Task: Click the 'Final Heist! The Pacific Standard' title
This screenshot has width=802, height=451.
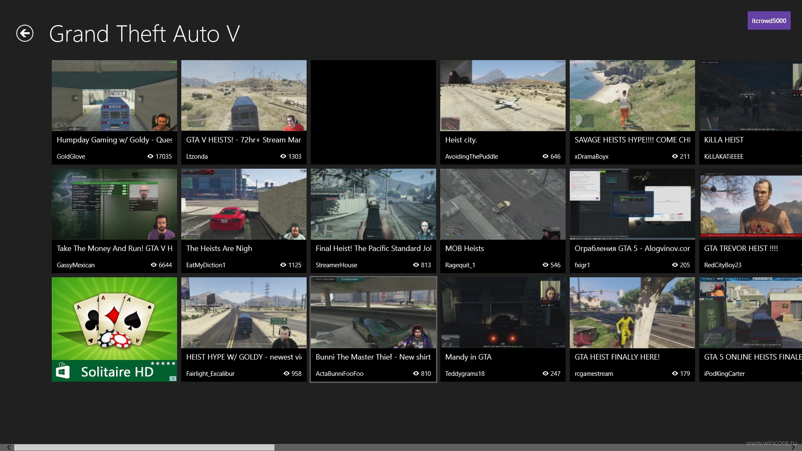Action: [x=373, y=248]
